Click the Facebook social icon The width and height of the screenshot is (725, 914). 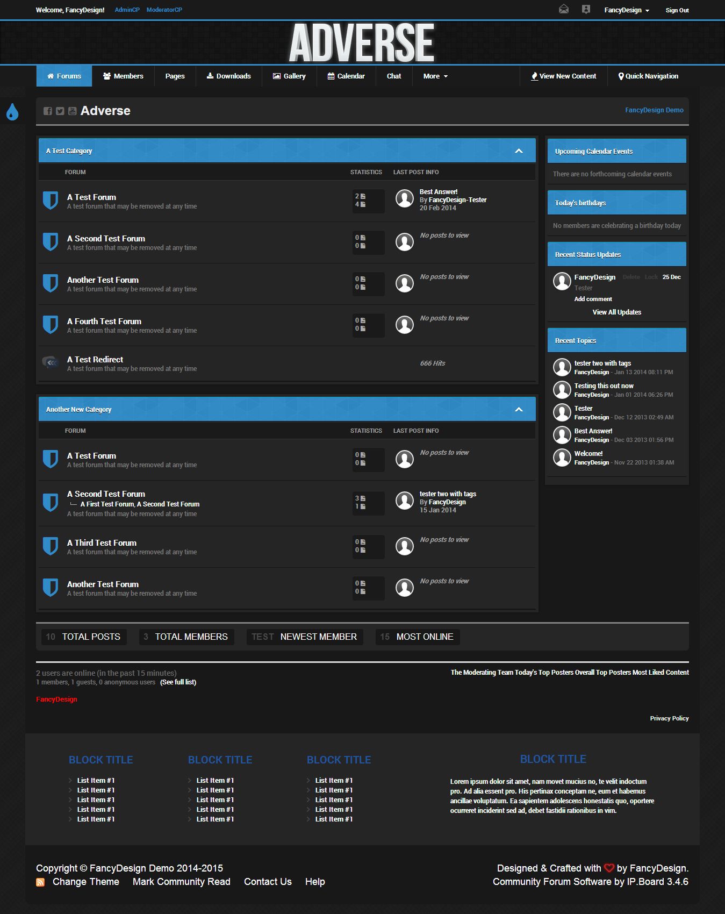point(48,111)
